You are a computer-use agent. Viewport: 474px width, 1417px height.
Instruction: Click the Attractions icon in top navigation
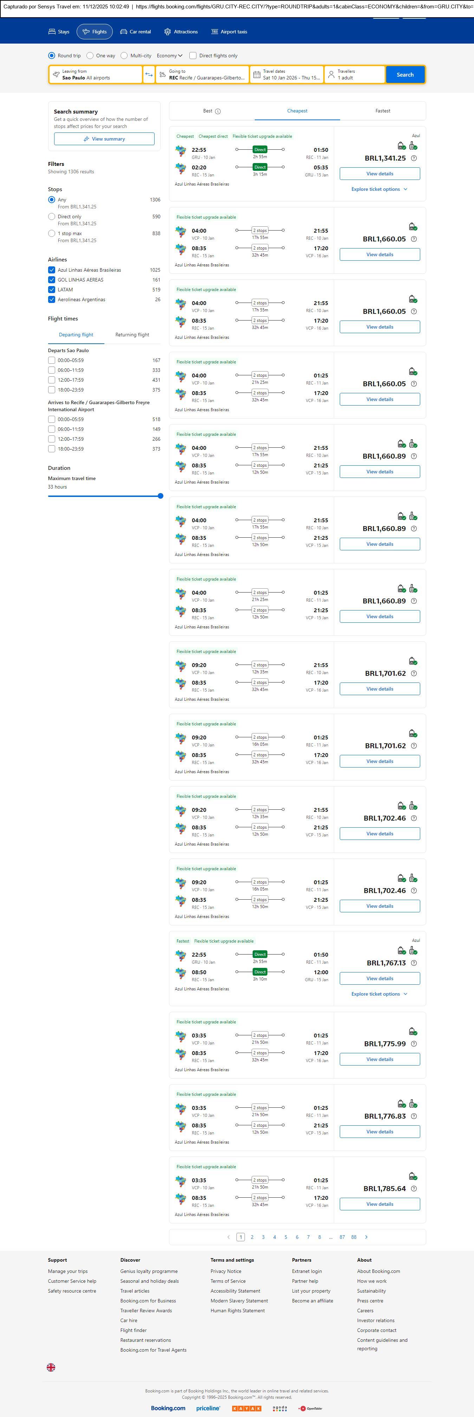[x=168, y=32]
